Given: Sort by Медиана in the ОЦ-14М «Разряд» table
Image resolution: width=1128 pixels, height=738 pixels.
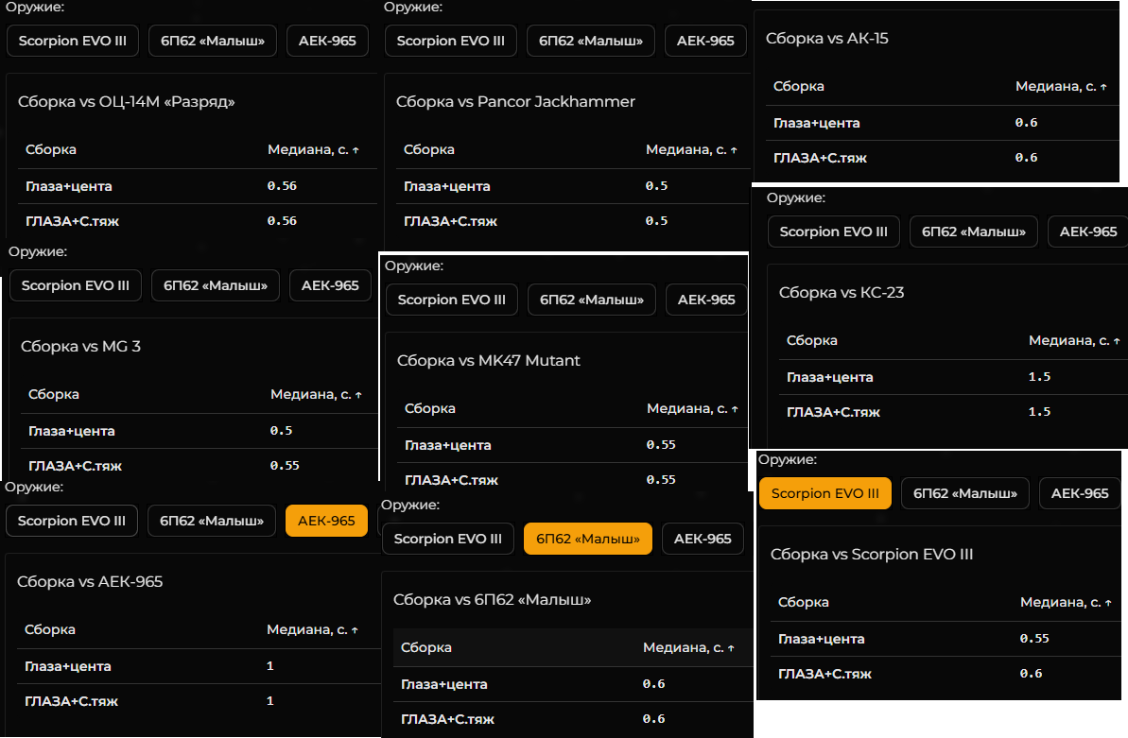Looking at the screenshot, I should pyautogui.click(x=313, y=149).
